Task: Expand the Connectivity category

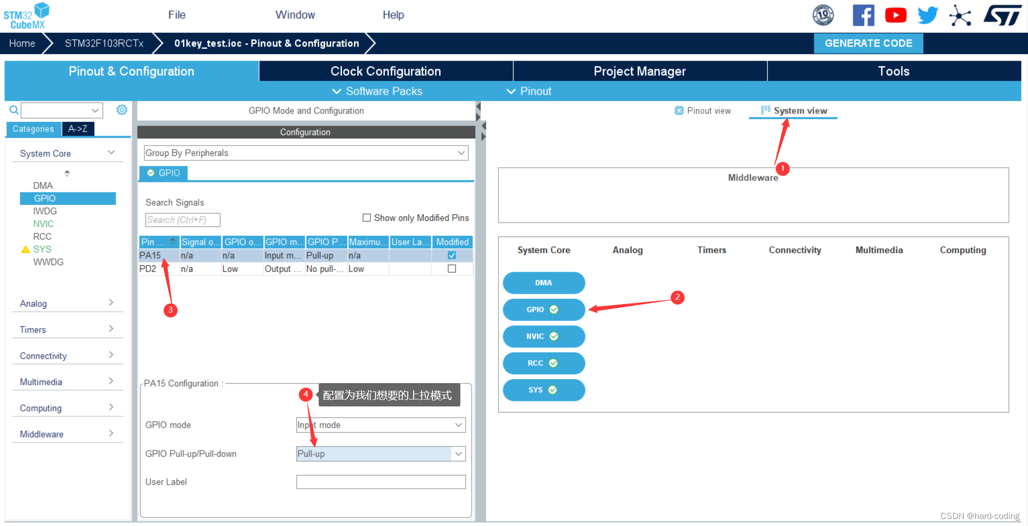Action: [111, 355]
